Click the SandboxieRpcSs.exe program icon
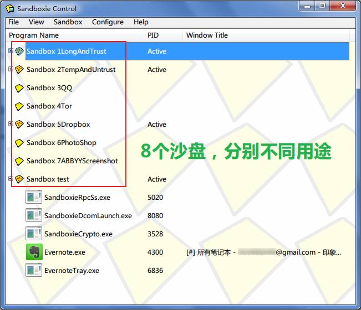Screen dimensions: 361x310 pyautogui.click(x=34, y=197)
